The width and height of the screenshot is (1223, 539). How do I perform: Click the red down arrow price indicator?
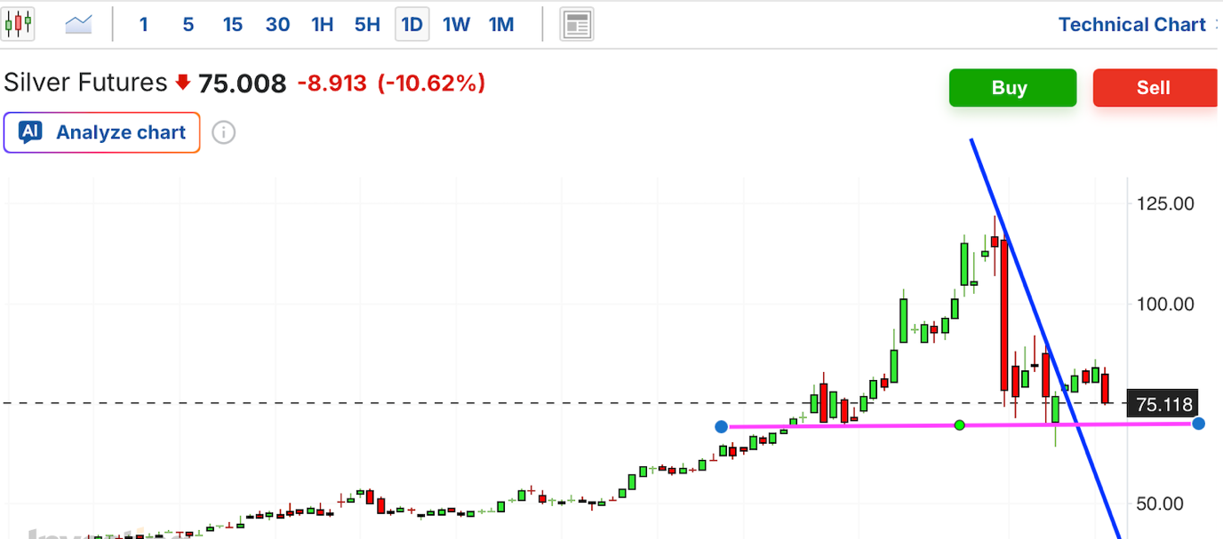(183, 83)
